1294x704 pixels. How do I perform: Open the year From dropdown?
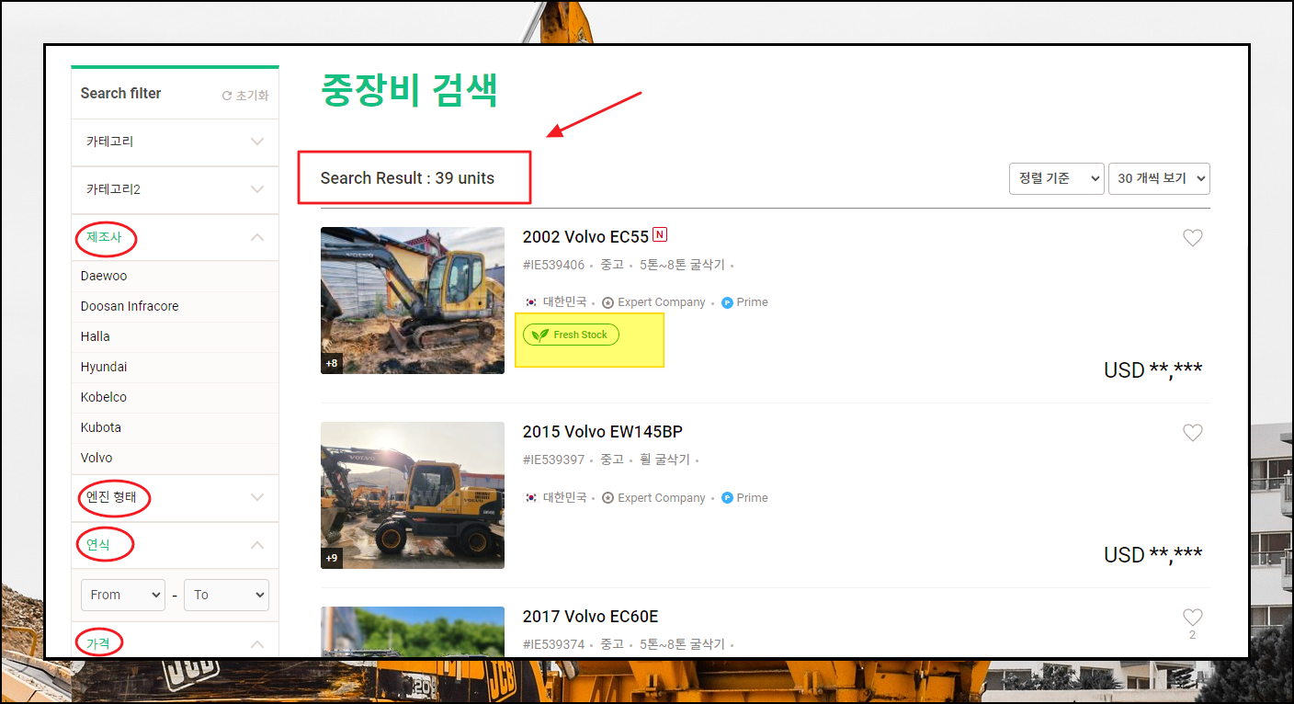[x=123, y=595]
